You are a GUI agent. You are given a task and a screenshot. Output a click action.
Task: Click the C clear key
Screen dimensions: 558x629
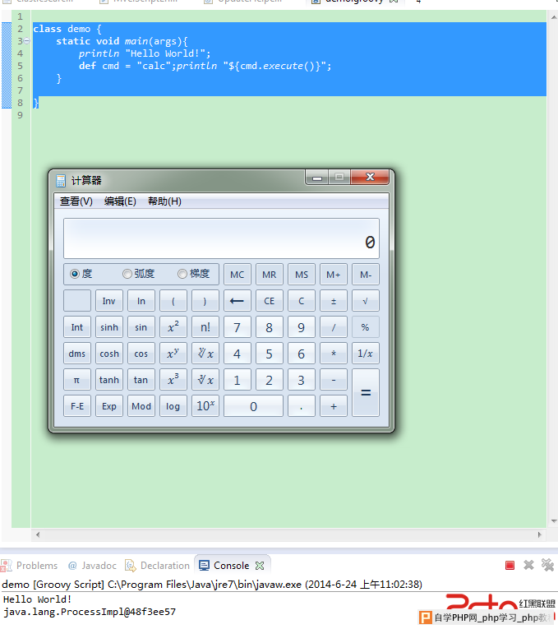click(x=302, y=301)
